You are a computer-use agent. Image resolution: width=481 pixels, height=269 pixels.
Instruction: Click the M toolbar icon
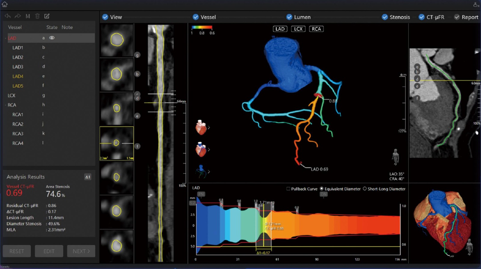click(28, 16)
